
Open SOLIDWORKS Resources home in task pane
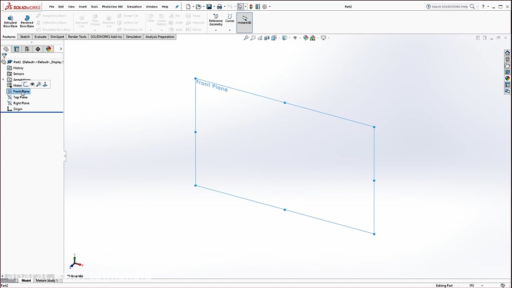coord(507,53)
